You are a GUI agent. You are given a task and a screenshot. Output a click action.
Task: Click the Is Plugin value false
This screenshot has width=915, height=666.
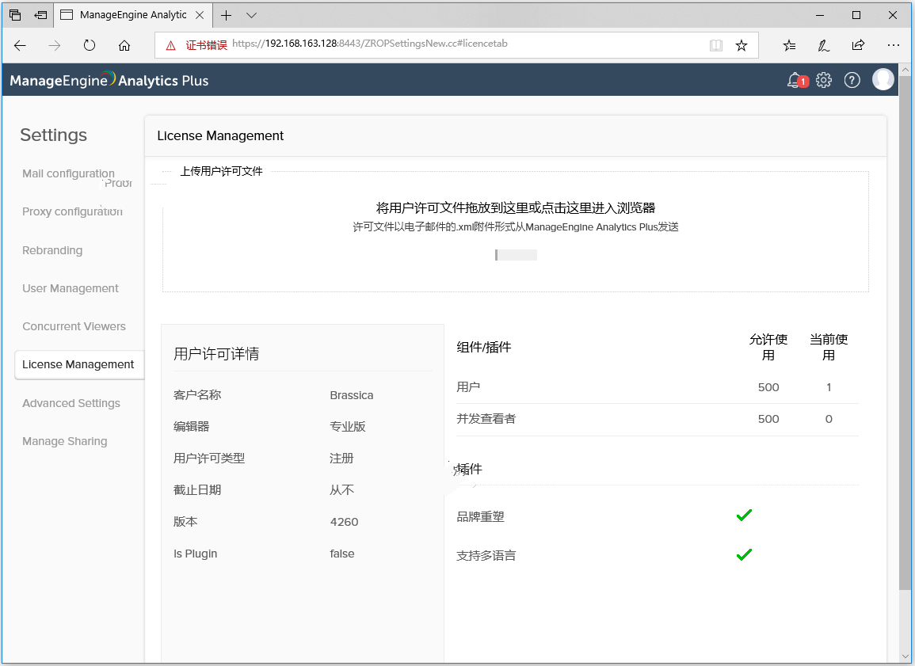(x=342, y=554)
